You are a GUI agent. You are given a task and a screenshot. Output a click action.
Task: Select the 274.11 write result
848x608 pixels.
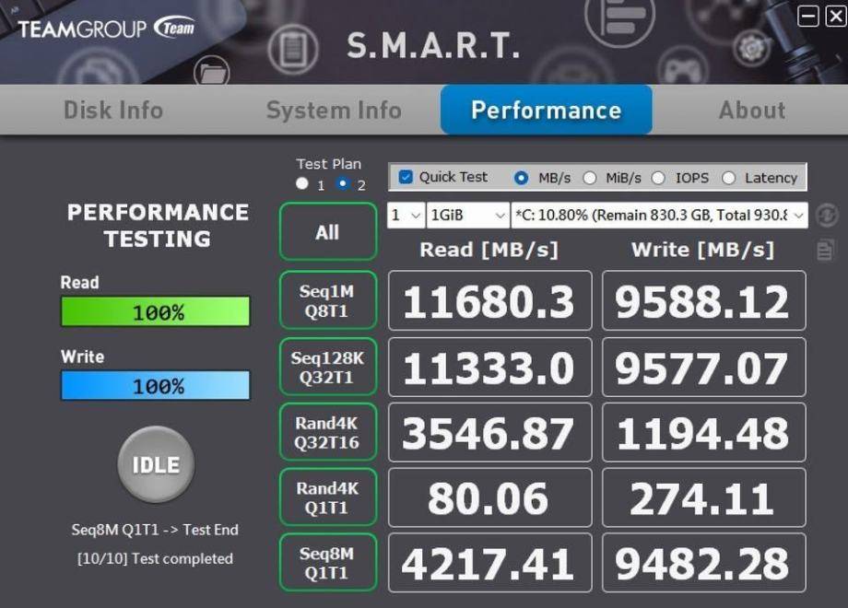coord(703,497)
